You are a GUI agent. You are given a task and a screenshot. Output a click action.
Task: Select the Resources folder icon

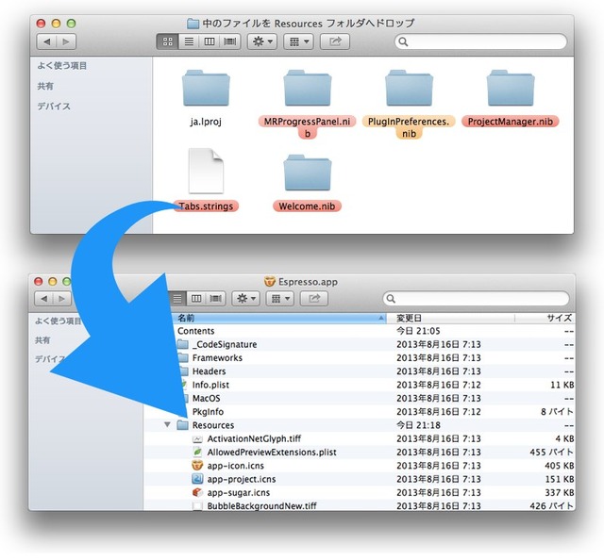[182, 425]
